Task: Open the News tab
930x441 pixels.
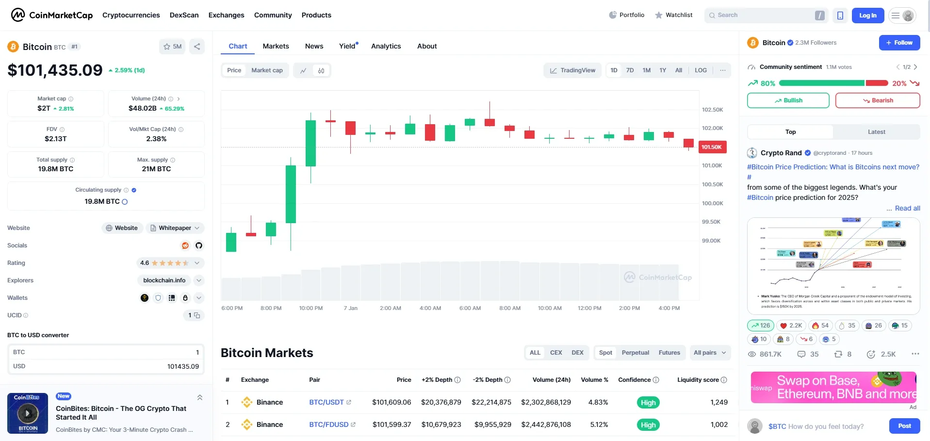Action: pyautogui.click(x=314, y=46)
